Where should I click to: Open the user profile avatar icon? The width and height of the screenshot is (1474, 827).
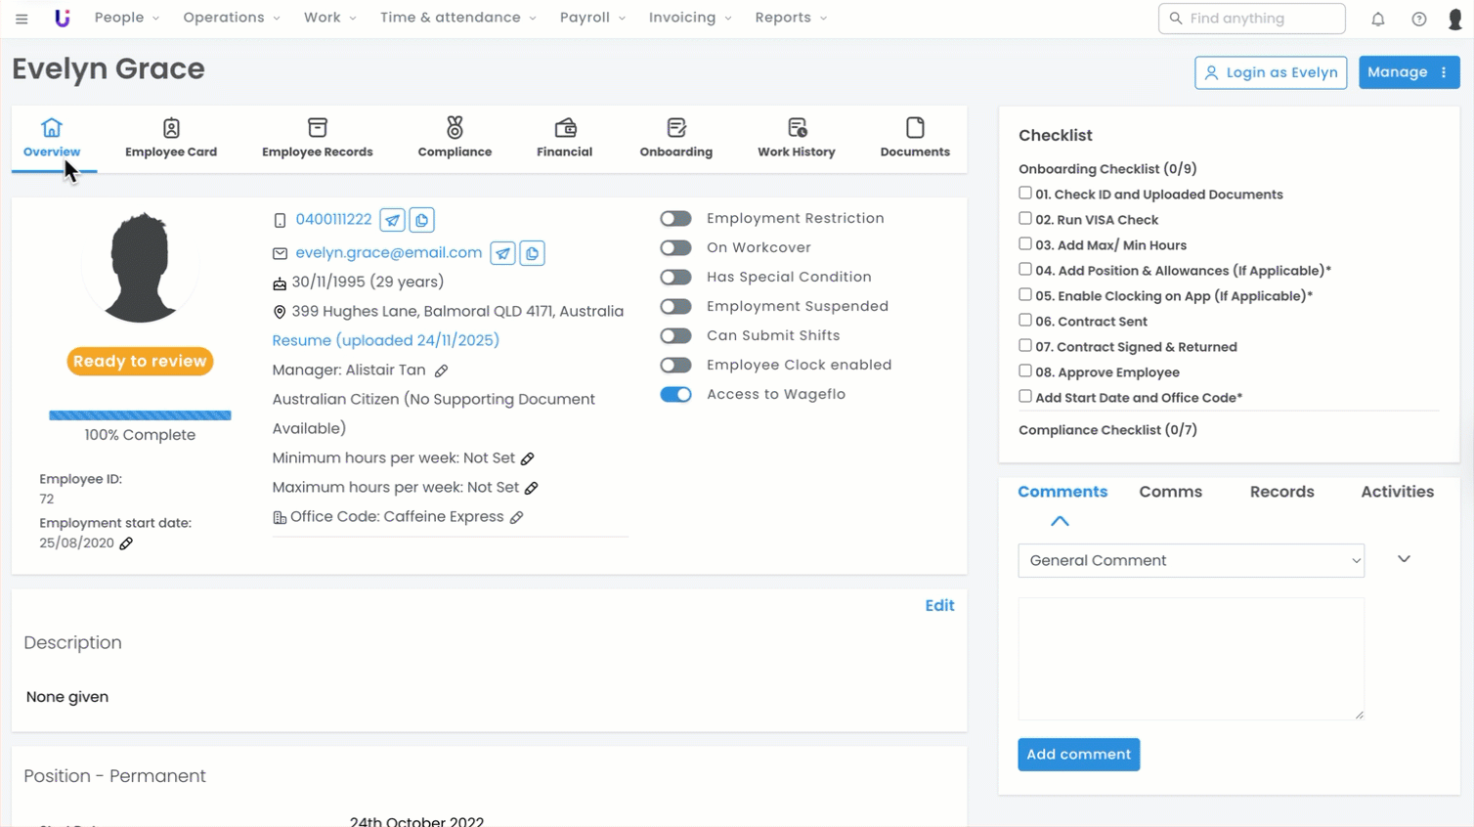pos(1453,19)
